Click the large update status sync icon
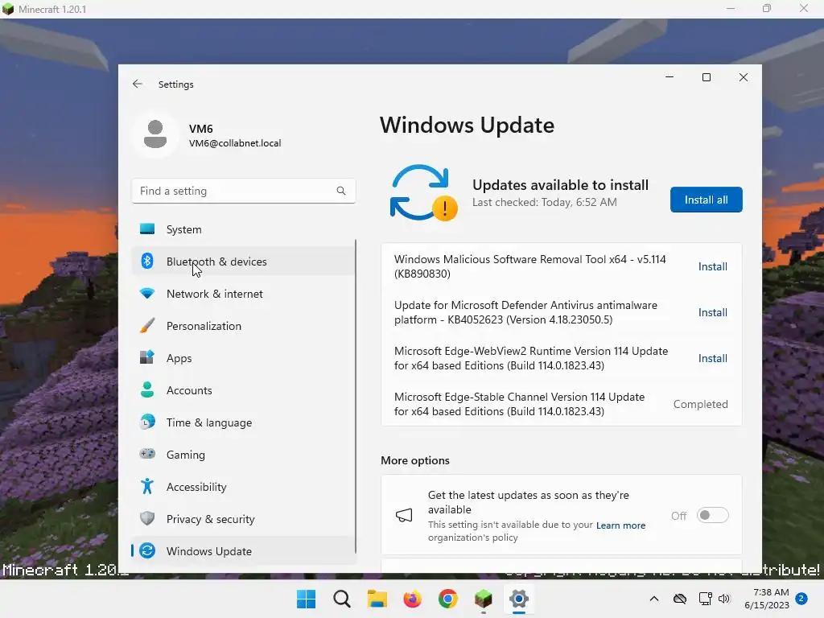The height and width of the screenshot is (618, 824). pos(423,193)
